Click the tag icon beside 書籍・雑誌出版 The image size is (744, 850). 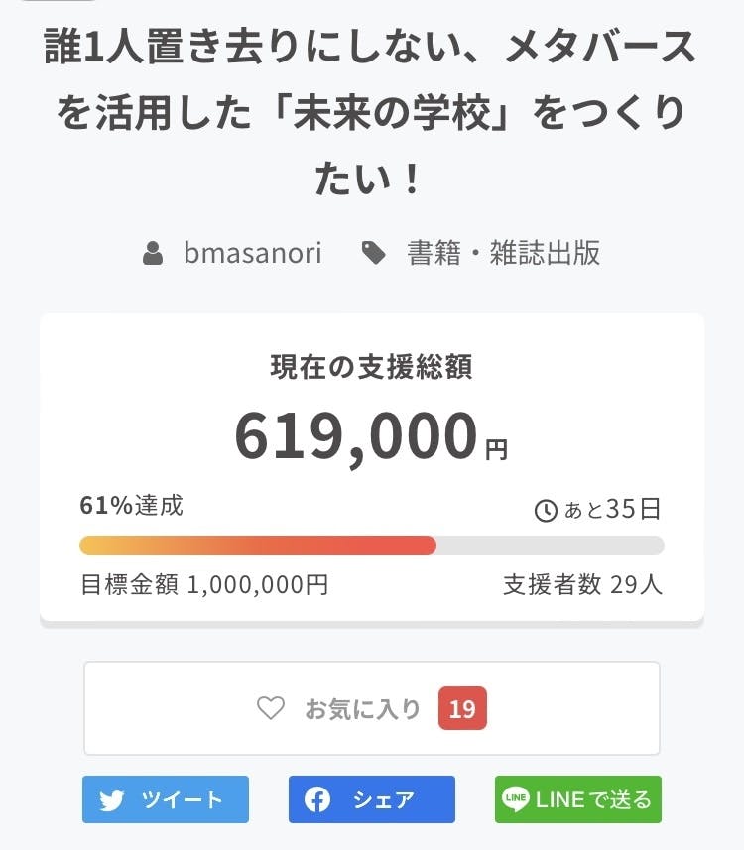[373, 254]
